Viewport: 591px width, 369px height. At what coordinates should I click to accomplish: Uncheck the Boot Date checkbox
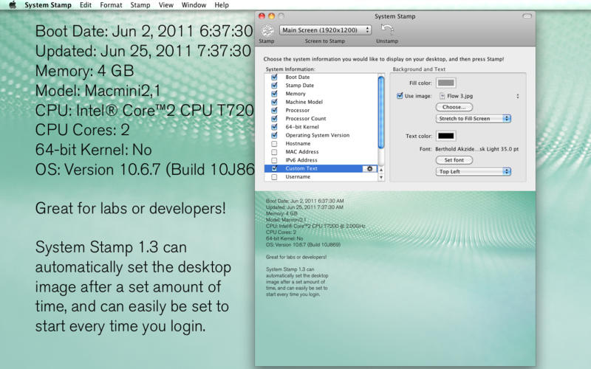[x=275, y=77]
